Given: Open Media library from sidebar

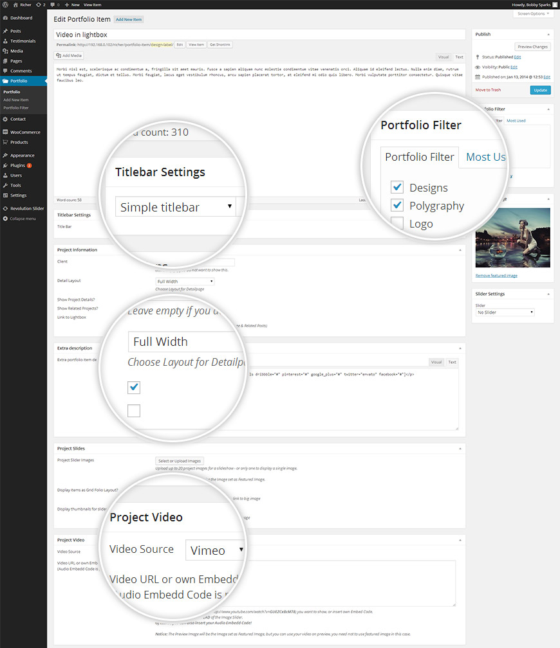Looking at the screenshot, I should click(16, 51).
